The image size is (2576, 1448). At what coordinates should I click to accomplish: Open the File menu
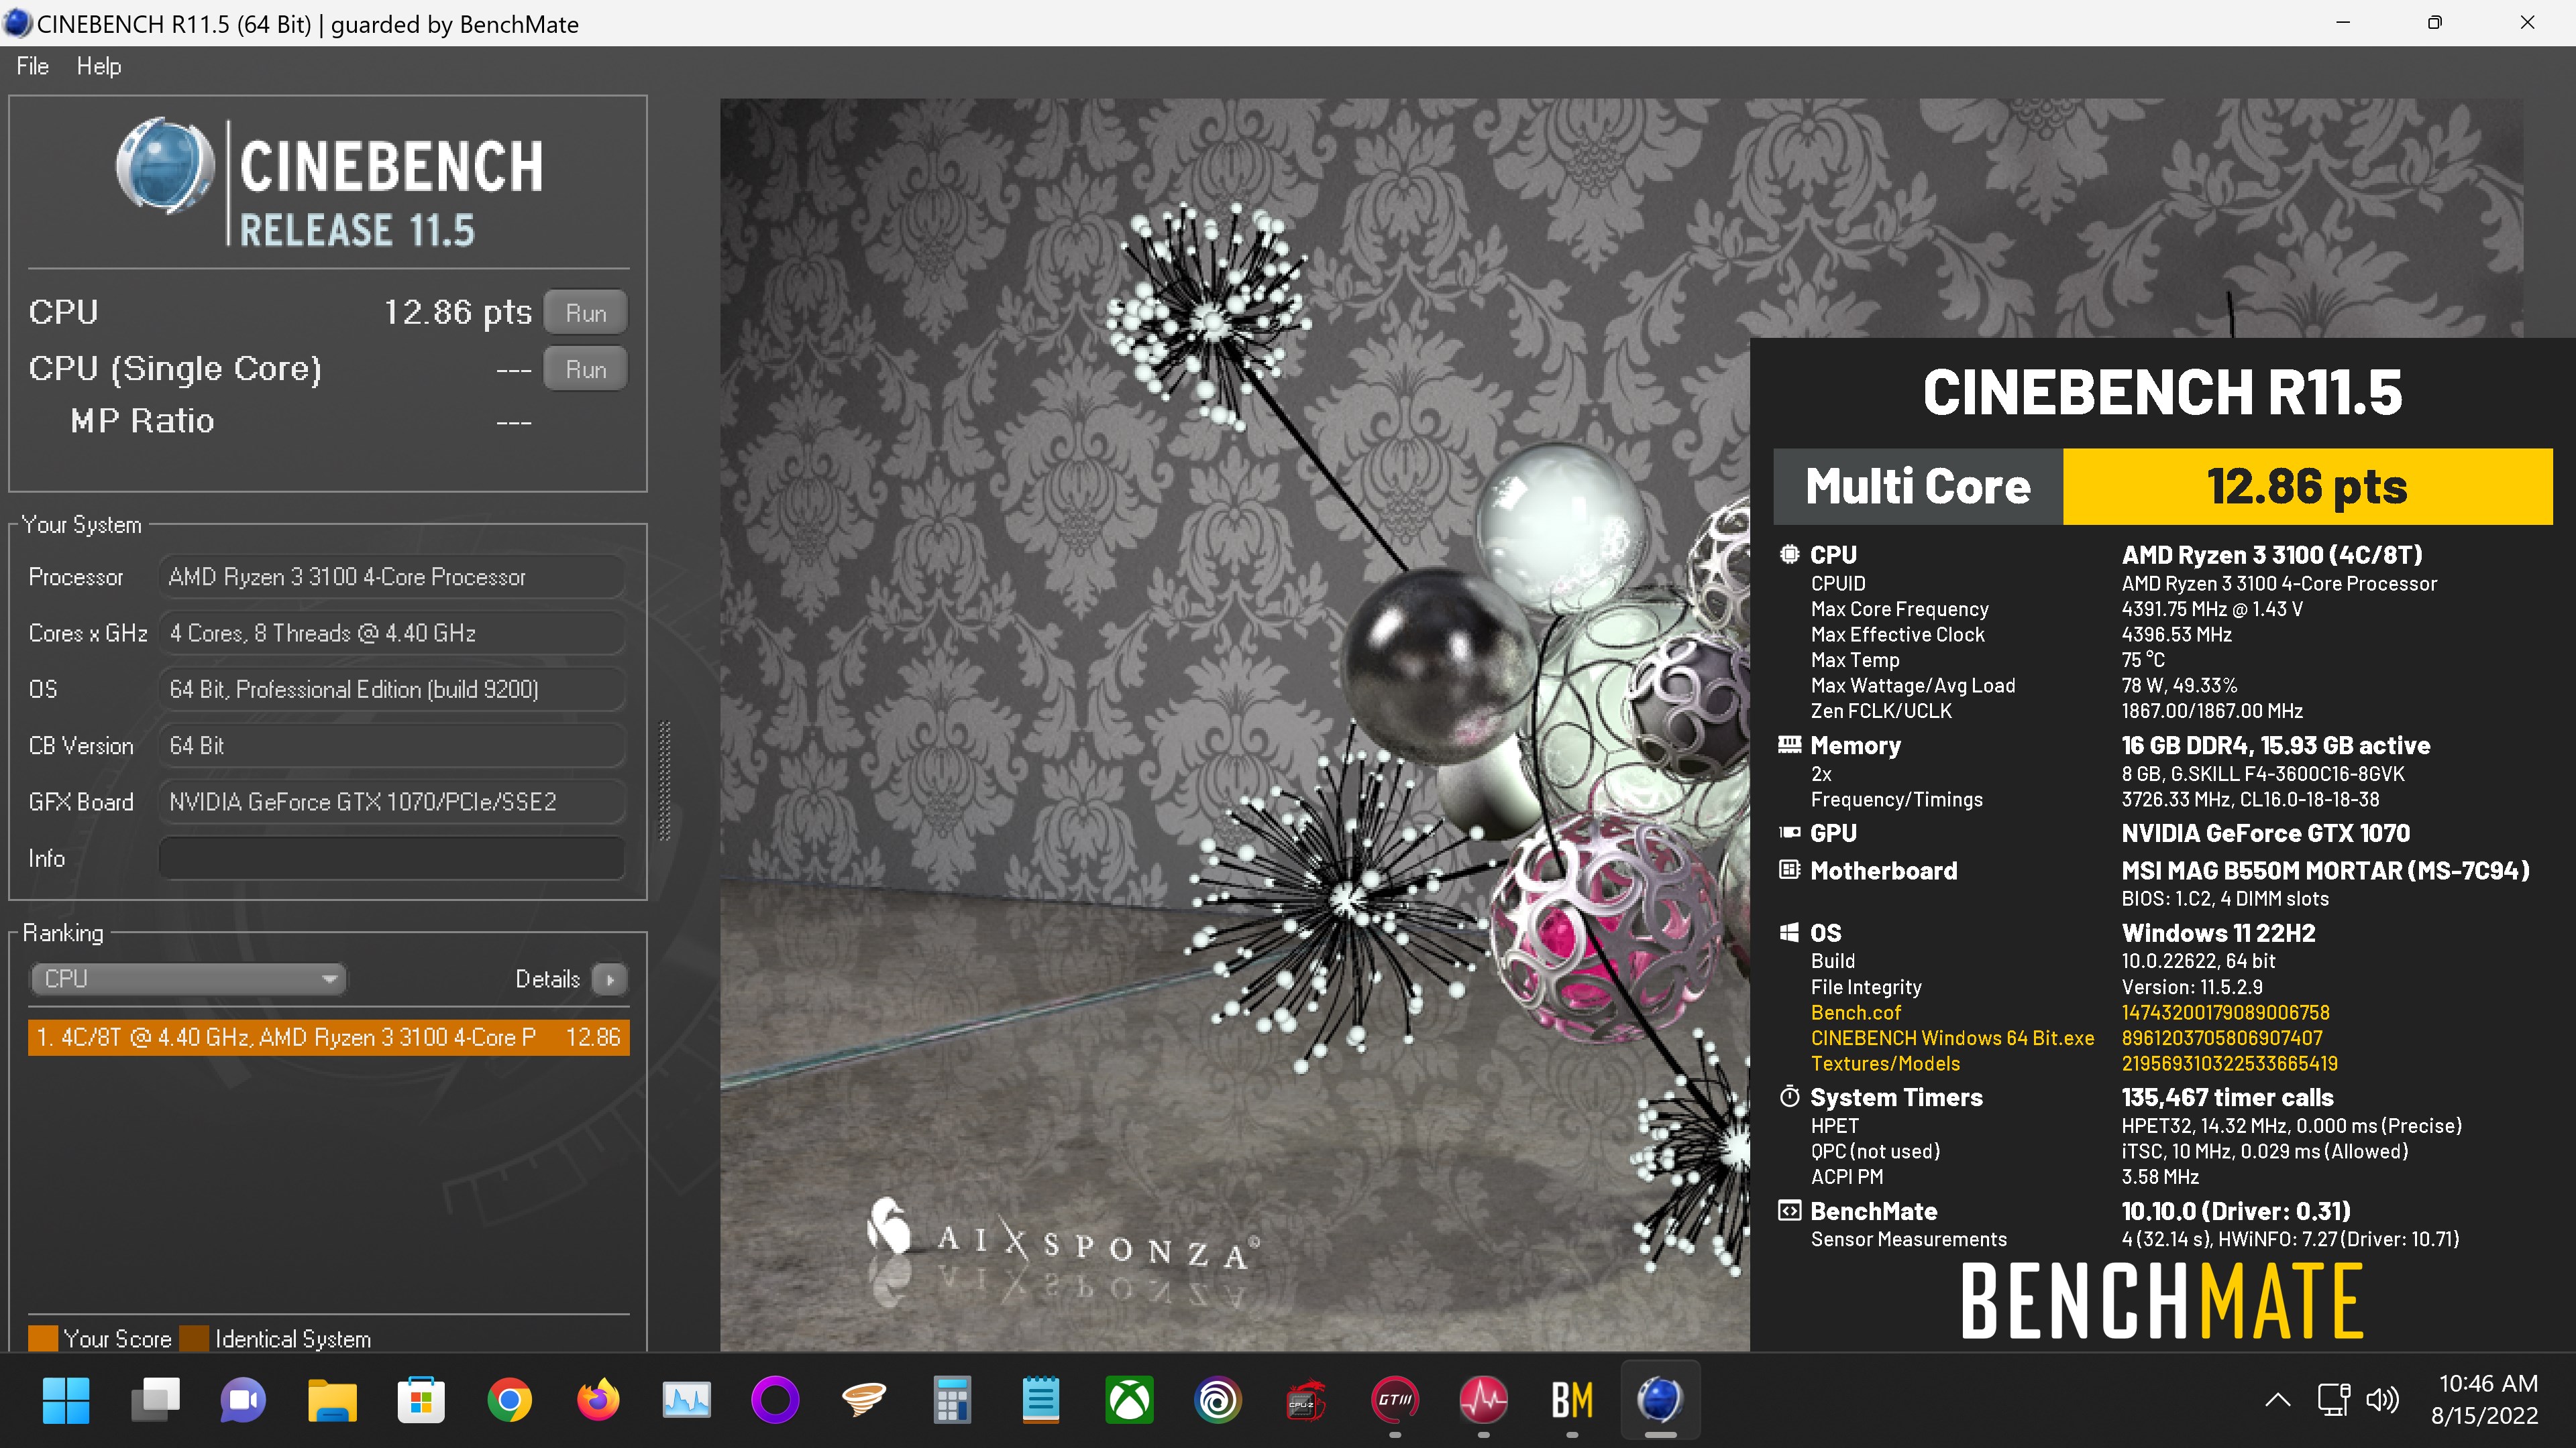point(32,66)
